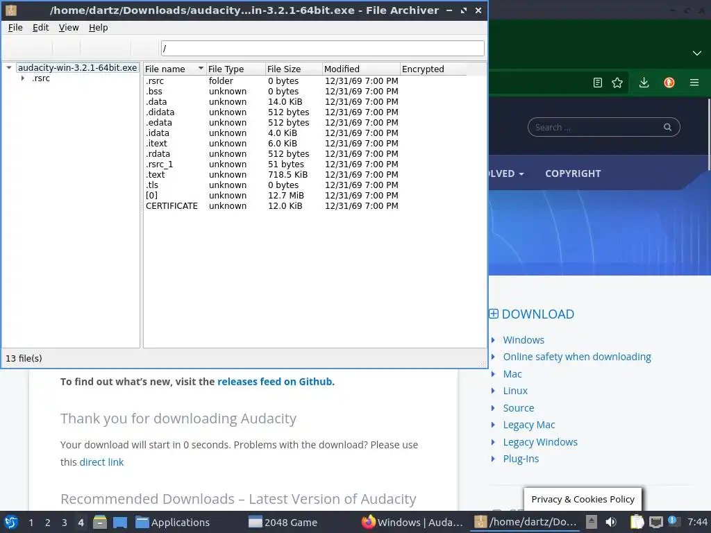Switch to workspace 2 in taskbar
This screenshot has width=711, height=533.
click(48, 522)
